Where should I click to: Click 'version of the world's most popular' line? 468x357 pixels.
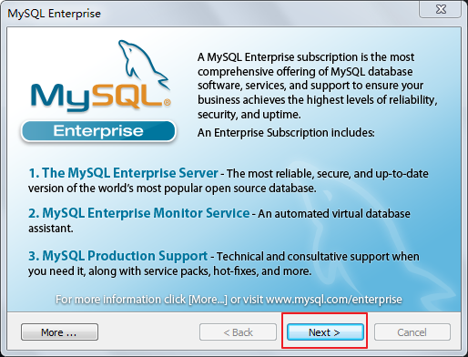pyautogui.click(x=172, y=189)
